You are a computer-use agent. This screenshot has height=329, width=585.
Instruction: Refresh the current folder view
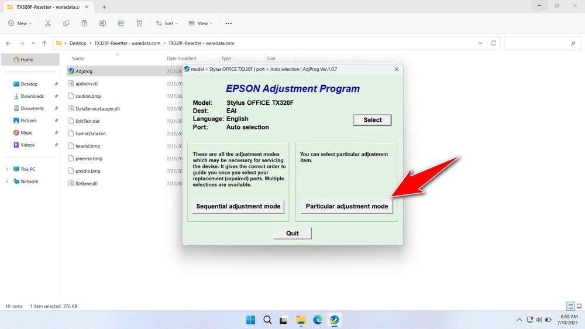point(493,43)
